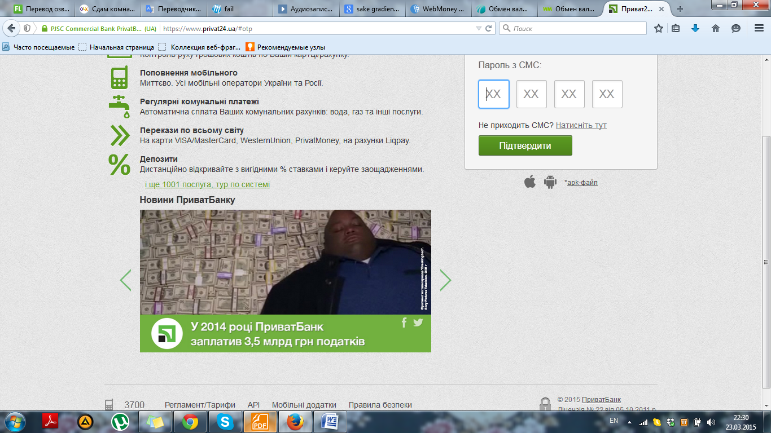Click the privat24.ua address bar URL
Screen dimensions: 771x433
tap(207, 28)
